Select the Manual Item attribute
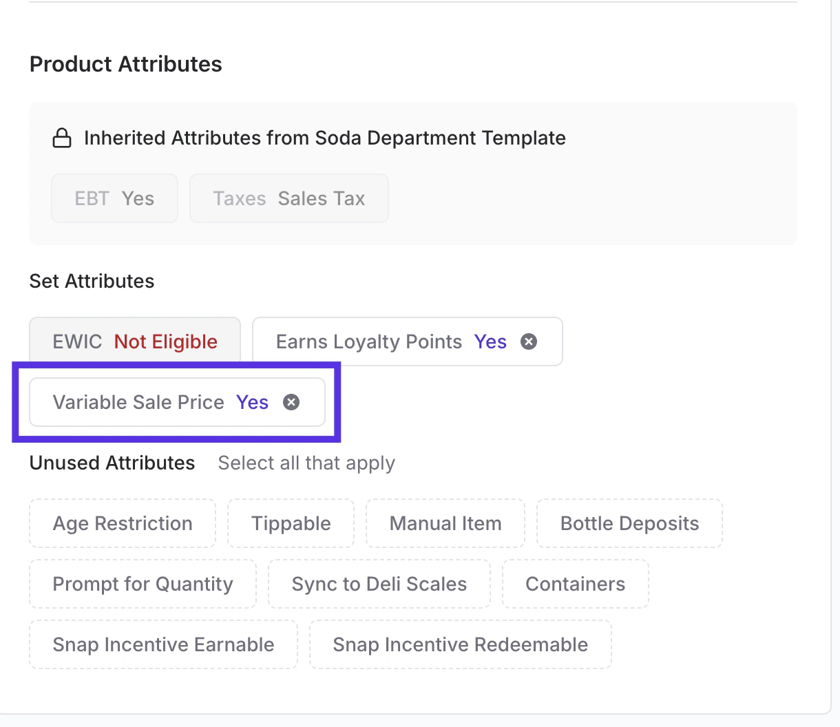Image resolution: width=840 pixels, height=727 pixels. coord(445,523)
